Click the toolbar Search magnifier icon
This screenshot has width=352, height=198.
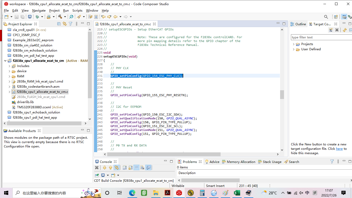(326, 17)
